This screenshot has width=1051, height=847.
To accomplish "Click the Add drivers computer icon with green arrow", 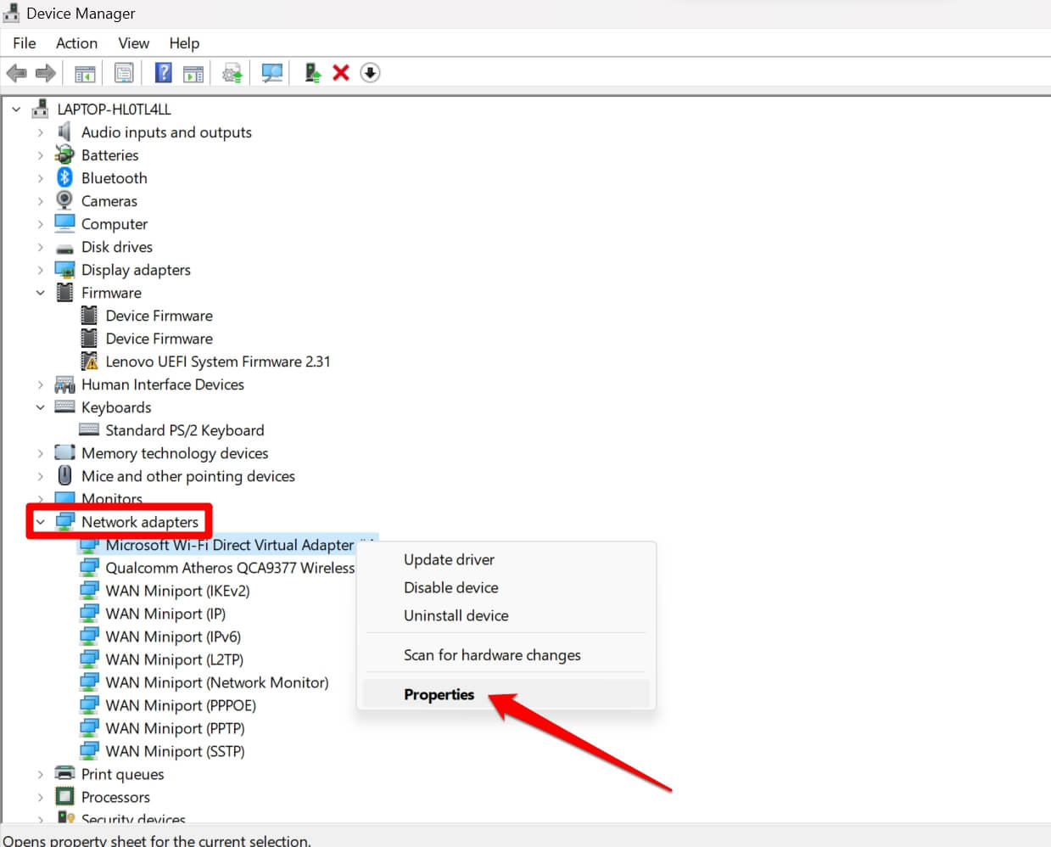I will tap(313, 73).
